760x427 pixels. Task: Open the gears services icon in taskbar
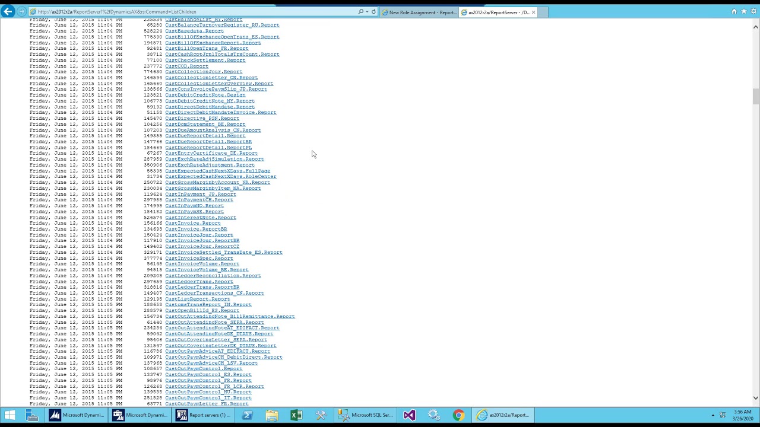[x=433, y=415]
